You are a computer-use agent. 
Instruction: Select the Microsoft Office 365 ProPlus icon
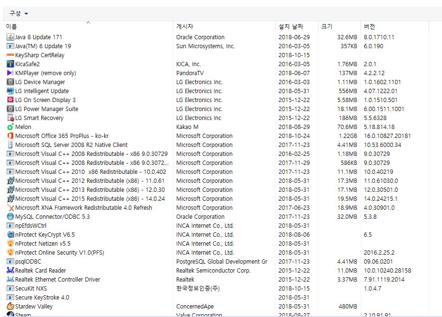tap(10, 136)
